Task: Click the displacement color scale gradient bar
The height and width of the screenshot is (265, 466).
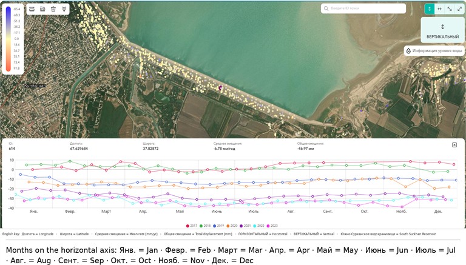Action: pyautogui.click(x=8, y=39)
